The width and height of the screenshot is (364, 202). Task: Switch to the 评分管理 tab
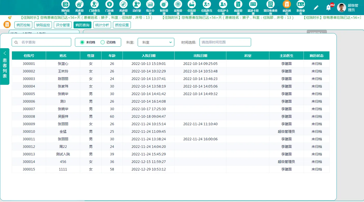pyautogui.click(x=63, y=25)
